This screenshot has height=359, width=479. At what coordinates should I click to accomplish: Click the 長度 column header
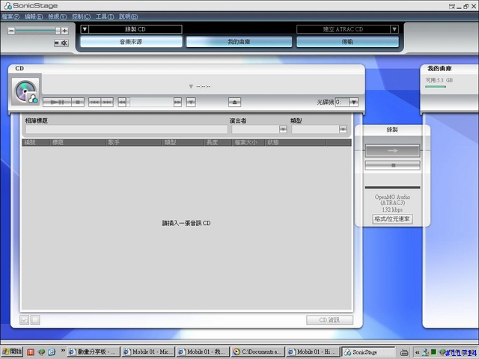click(x=218, y=142)
